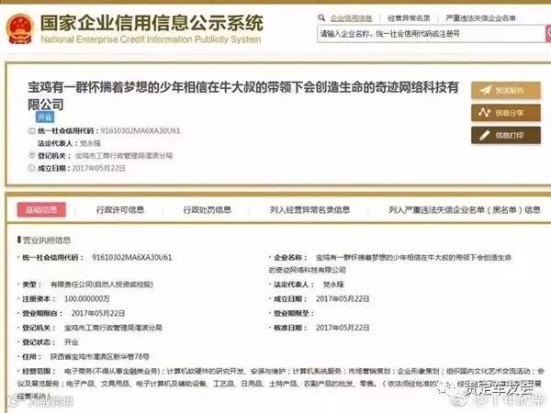Click the national emblem logo

[x=20, y=28]
